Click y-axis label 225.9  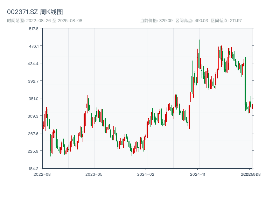click(x=33, y=151)
